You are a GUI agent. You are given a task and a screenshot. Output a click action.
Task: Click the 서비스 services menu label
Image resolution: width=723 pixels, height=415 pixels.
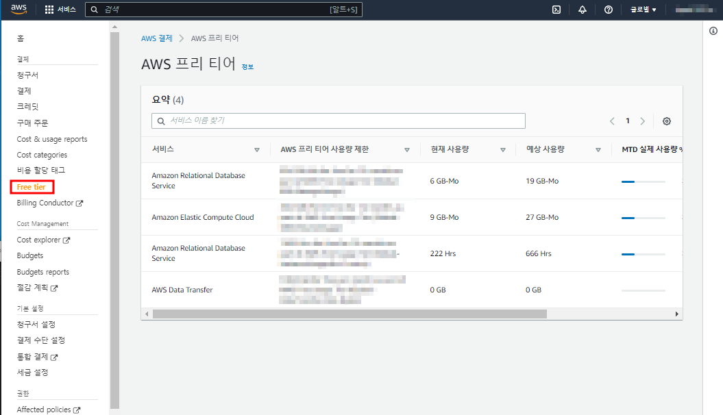pos(67,10)
